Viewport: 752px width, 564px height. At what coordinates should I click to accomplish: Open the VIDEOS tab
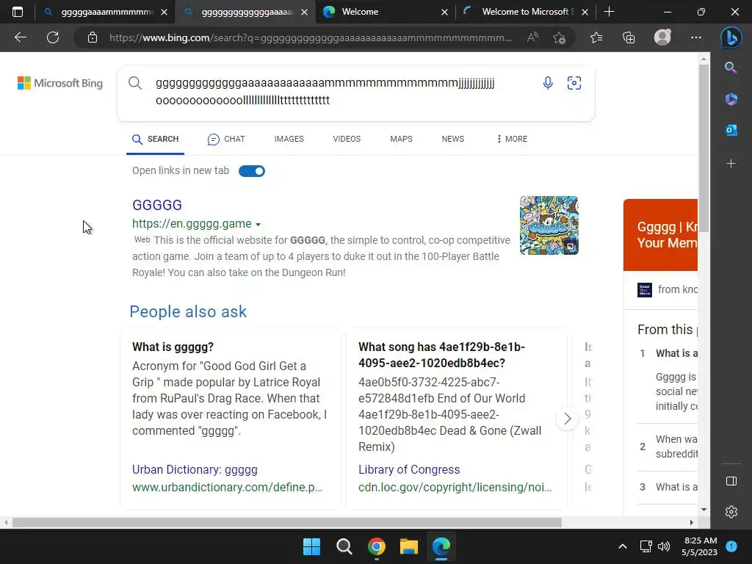[x=347, y=139]
